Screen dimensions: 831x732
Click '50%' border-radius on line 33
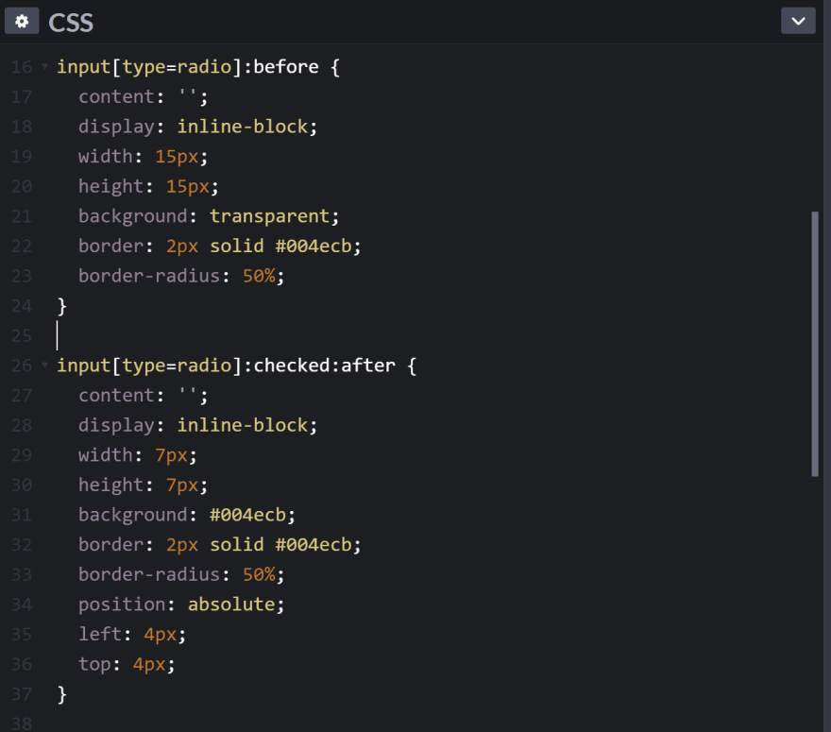[x=259, y=574]
